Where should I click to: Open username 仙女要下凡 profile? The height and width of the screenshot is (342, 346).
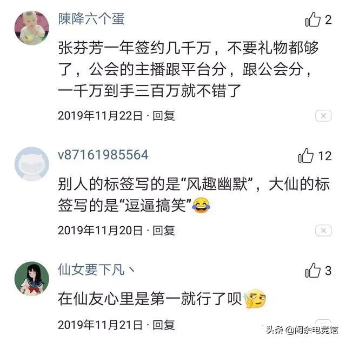point(96,269)
